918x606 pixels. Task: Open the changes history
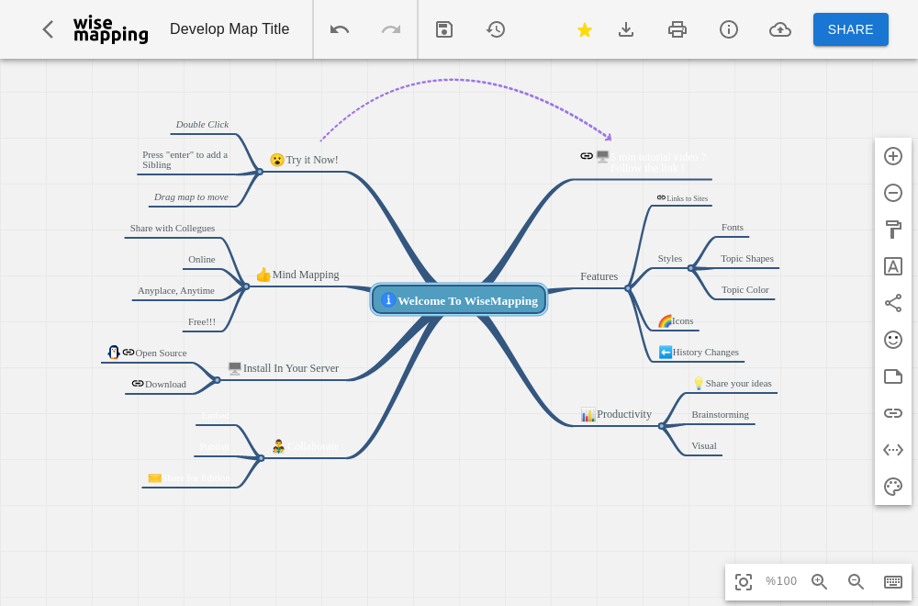coord(496,29)
